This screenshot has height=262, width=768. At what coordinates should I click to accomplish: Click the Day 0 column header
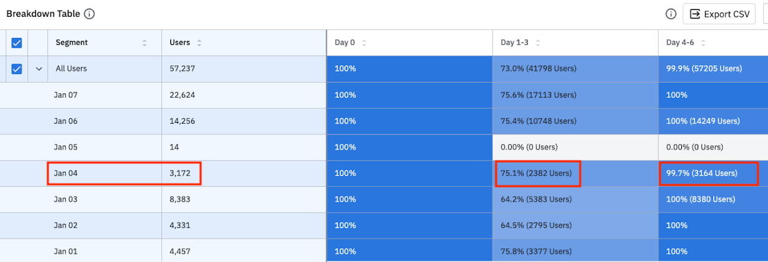point(345,43)
